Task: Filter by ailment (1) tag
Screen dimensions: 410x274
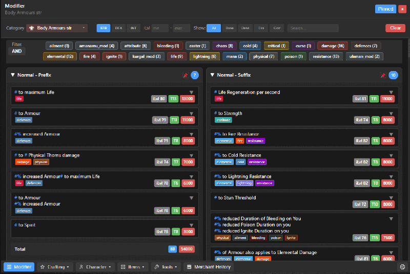Action: pos(59,46)
